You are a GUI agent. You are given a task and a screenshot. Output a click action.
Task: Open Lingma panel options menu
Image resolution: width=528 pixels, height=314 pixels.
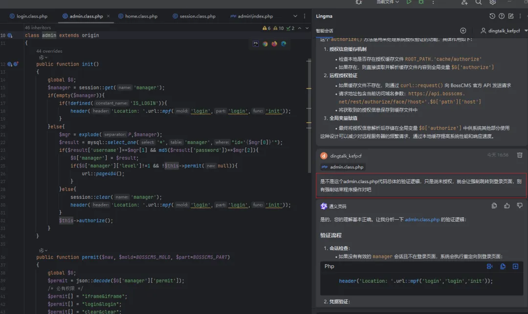pyautogui.click(x=520, y=16)
